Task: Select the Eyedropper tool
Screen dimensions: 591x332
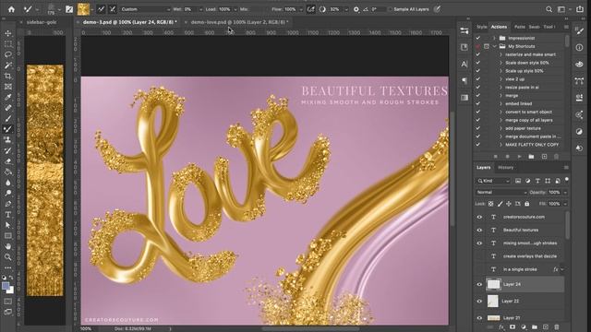Action: point(8,97)
